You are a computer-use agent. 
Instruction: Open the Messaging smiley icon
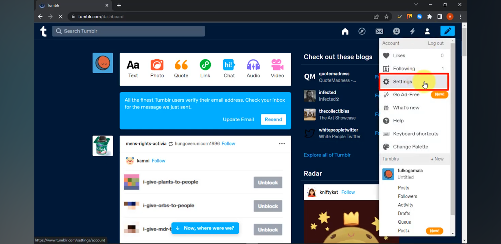coord(396,31)
